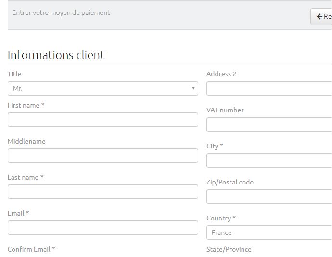This screenshot has height=257, width=332.
Task: Select the City input field
Action: [x=269, y=160]
